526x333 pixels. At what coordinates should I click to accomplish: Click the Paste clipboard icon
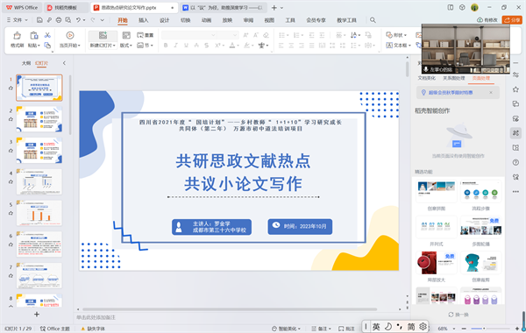(34, 35)
